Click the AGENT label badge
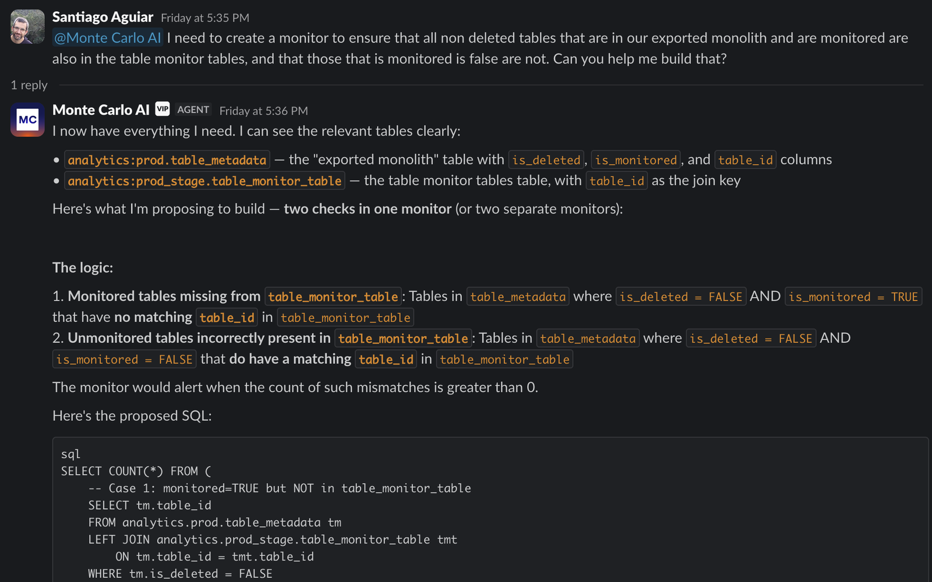The width and height of the screenshot is (932, 582). pos(193,109)
